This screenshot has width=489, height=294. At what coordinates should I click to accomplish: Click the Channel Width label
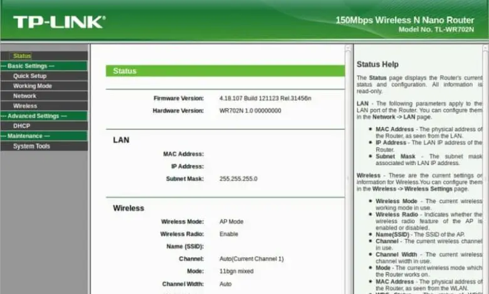183,284
